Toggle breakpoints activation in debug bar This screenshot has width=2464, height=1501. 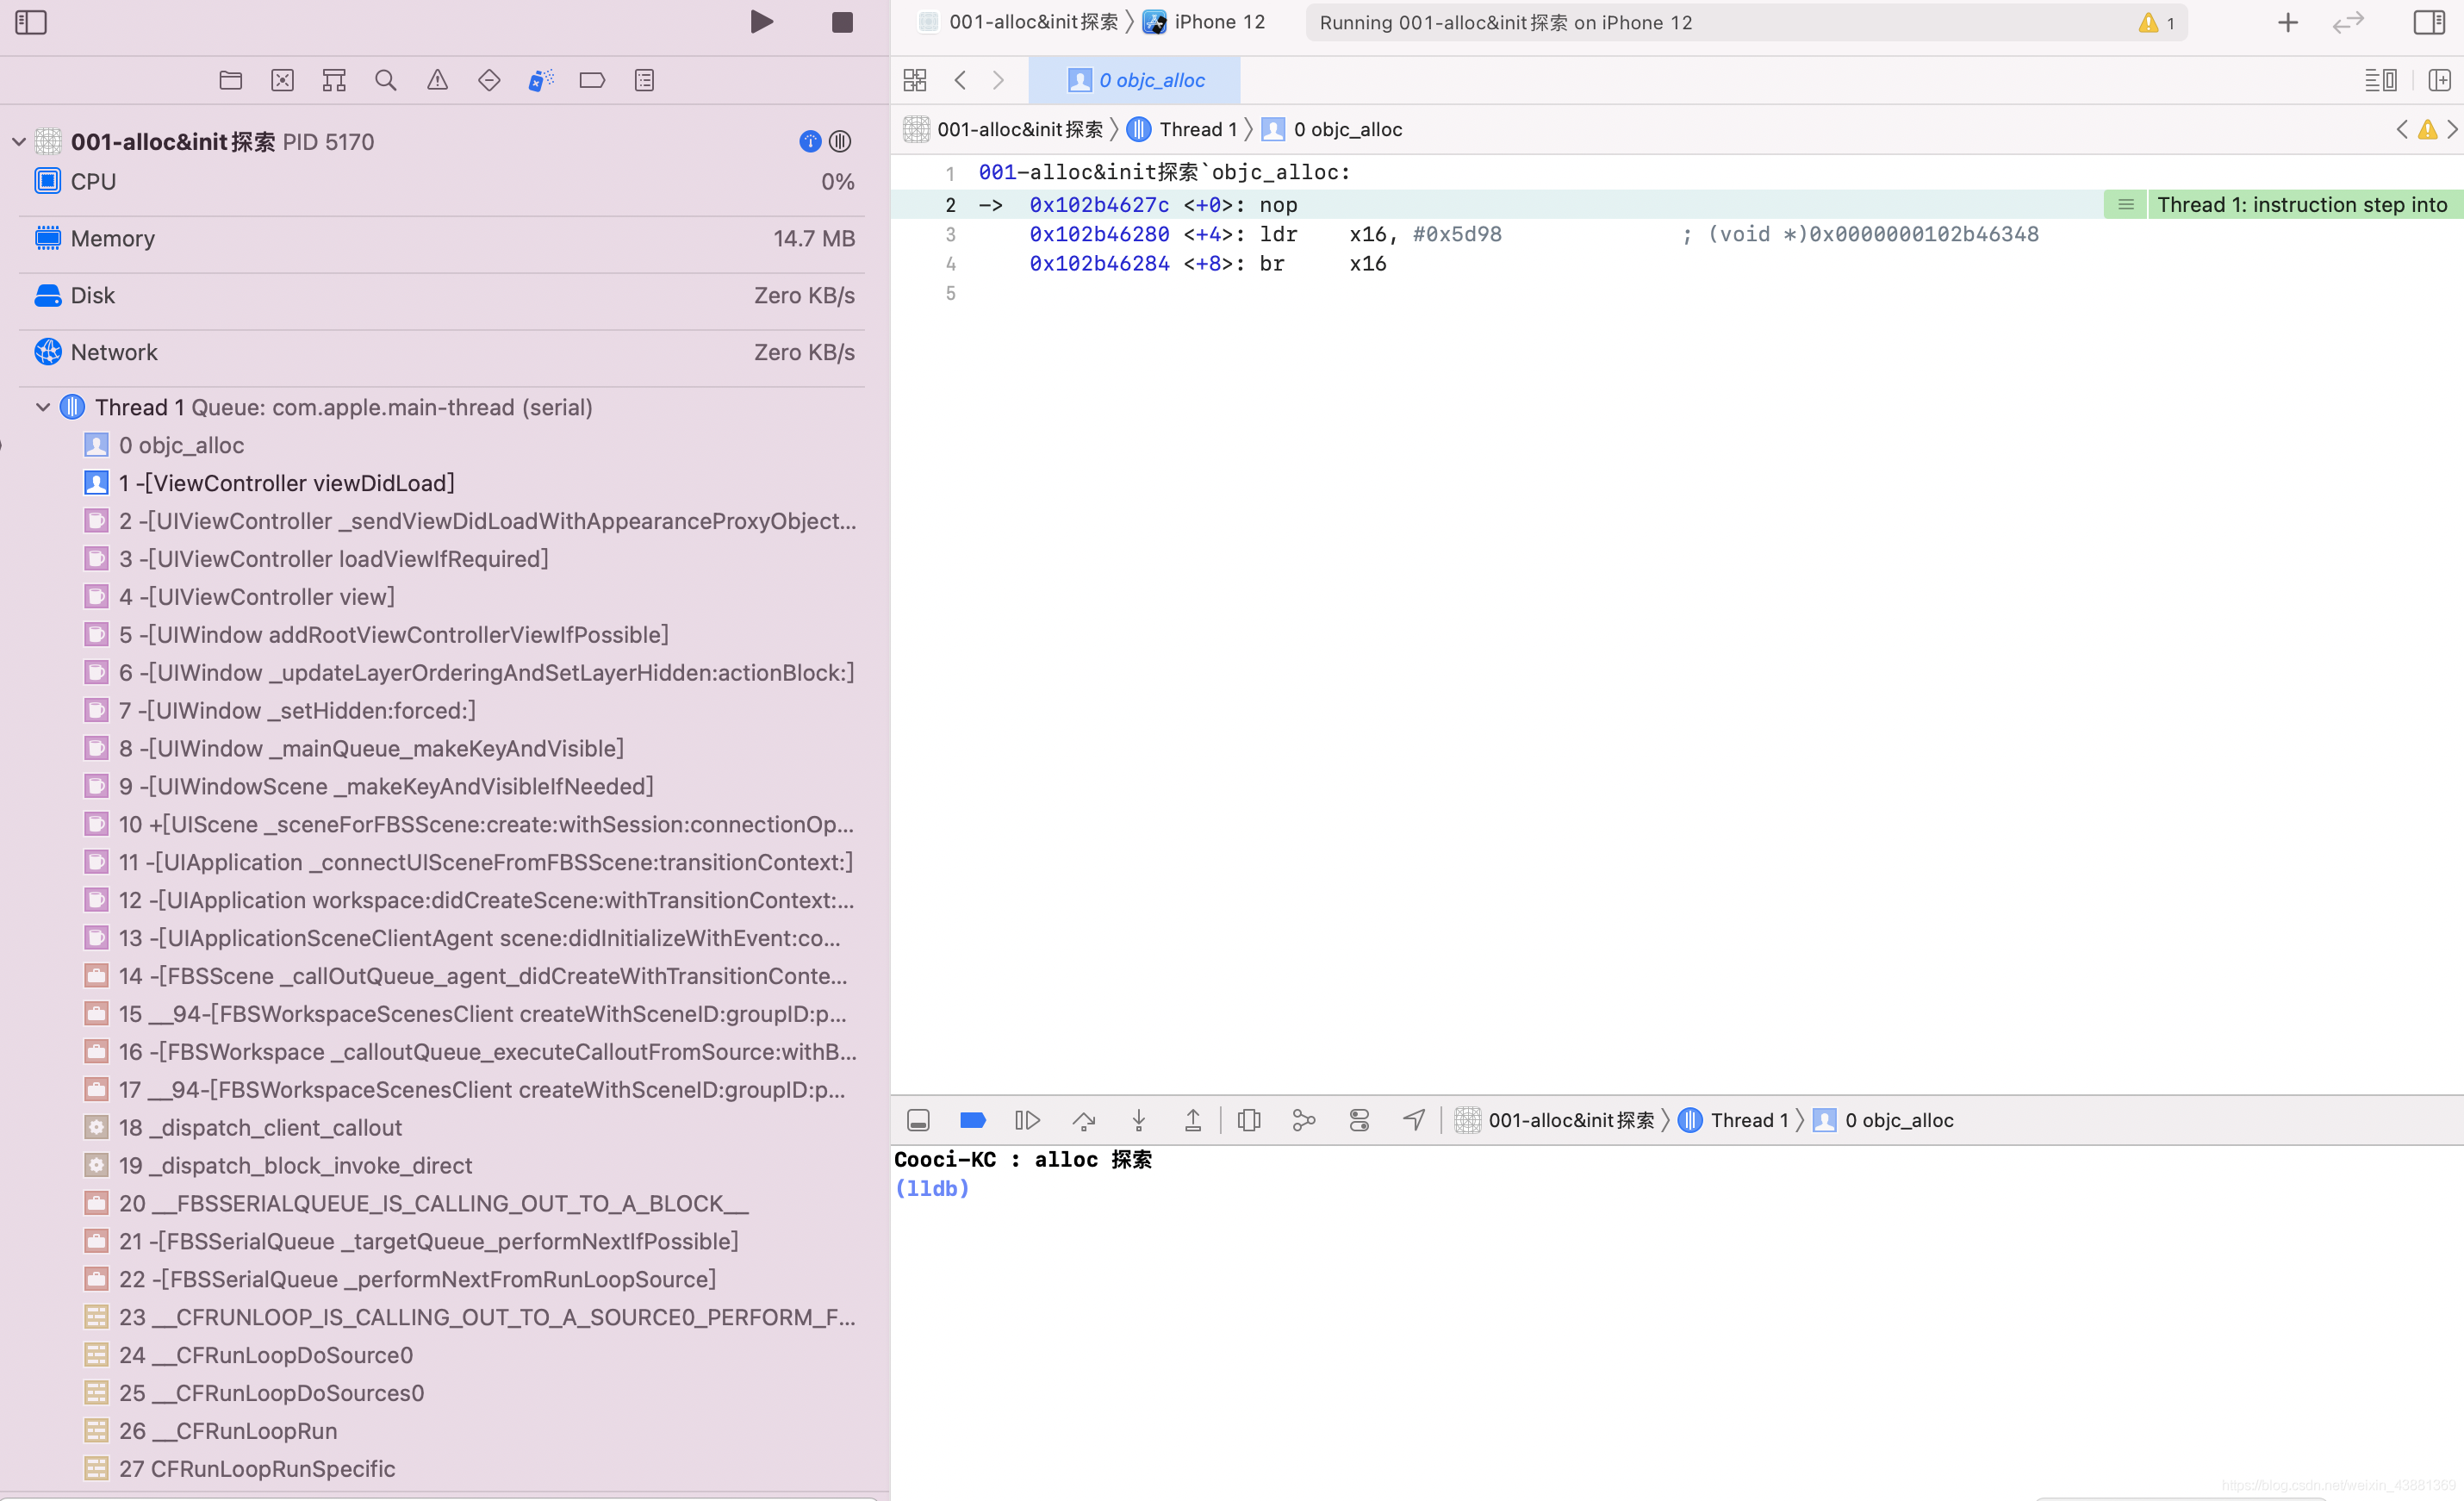click(973, 1120)
